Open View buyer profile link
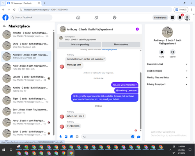This screenshot has height=156, width=195. click(109, 50)
